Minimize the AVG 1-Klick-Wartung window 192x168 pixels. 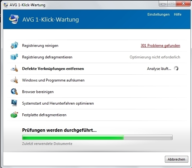pyautogui.click(x=163, y=4)
